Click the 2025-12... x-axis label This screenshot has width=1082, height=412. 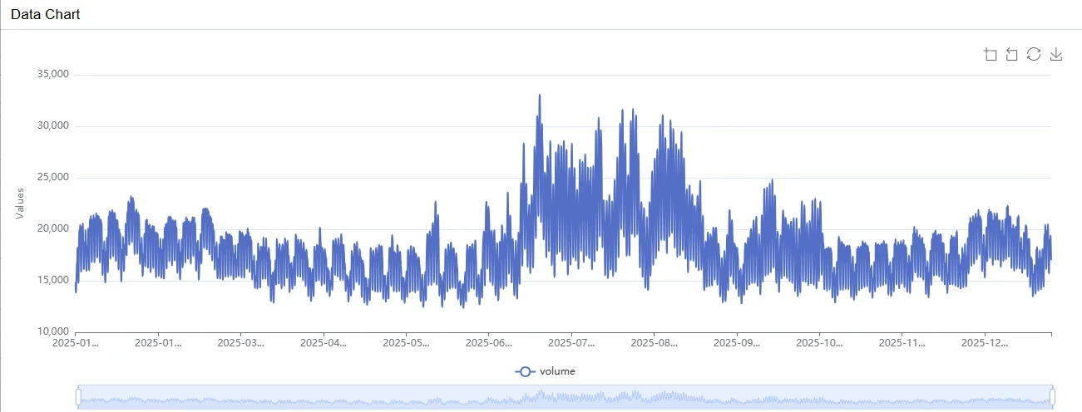click(986, 342)
